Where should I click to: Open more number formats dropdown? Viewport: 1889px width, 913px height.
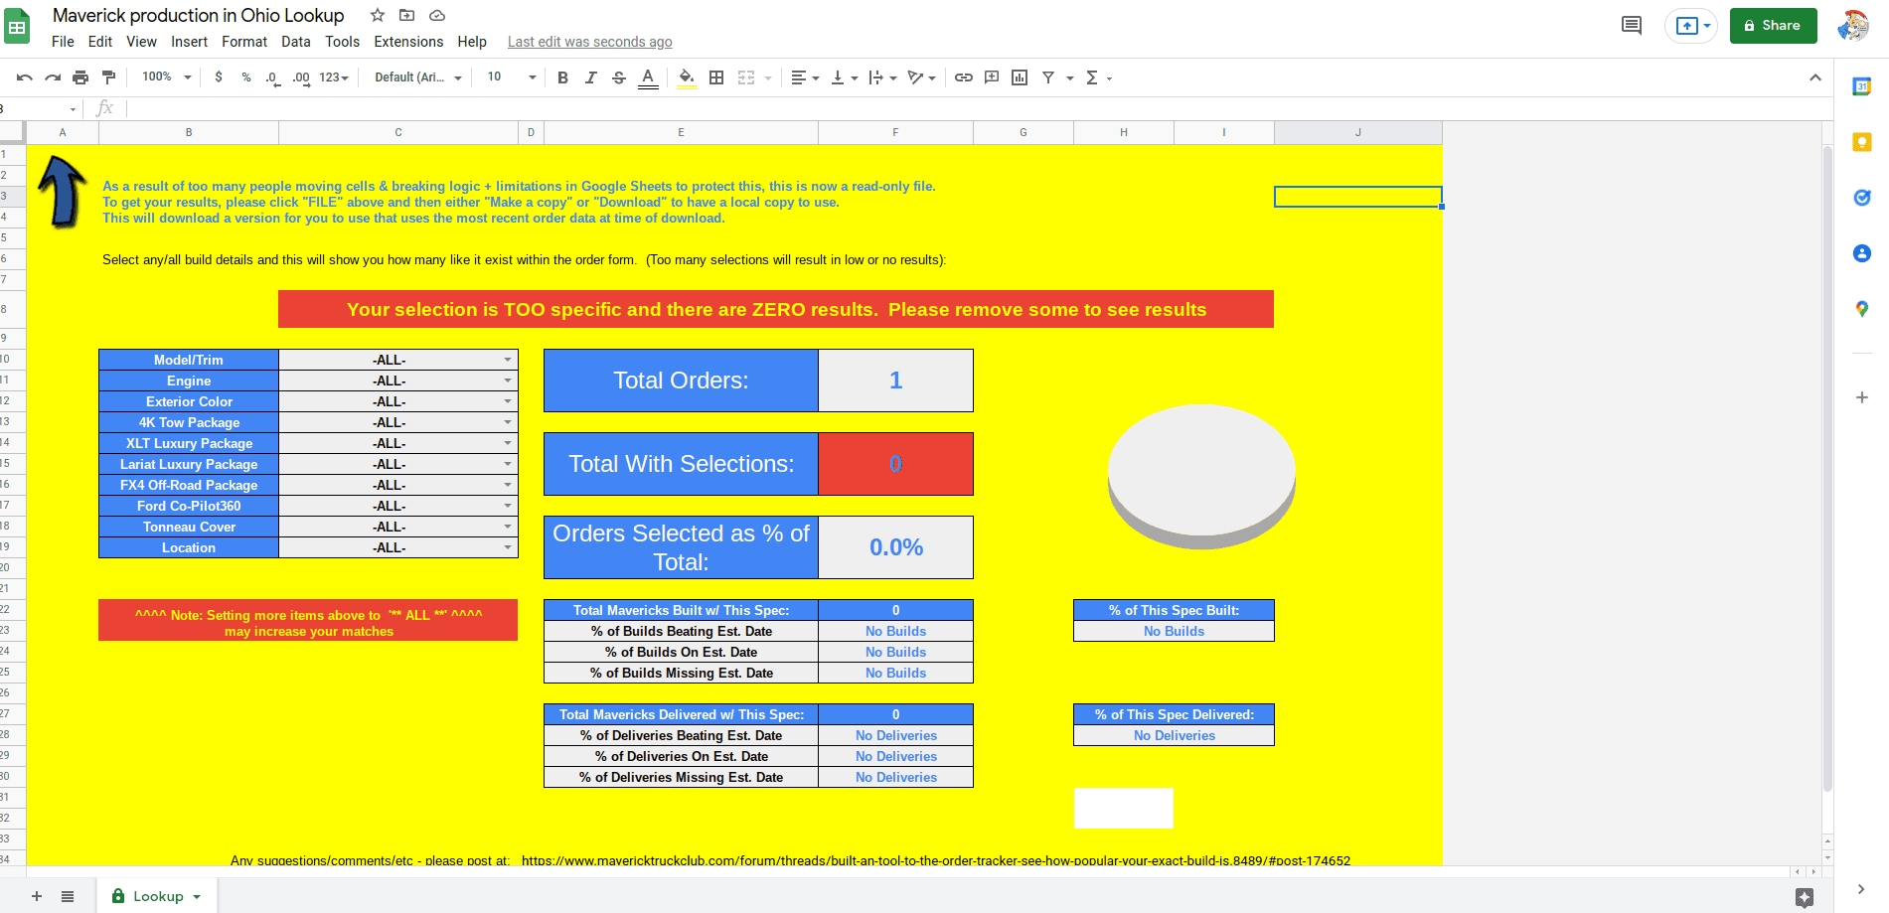click(x=334, y=77)
